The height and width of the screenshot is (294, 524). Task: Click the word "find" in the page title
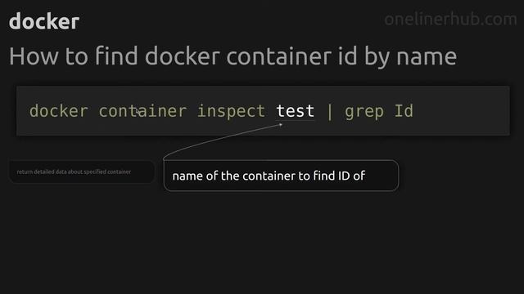tap(116, 56)
